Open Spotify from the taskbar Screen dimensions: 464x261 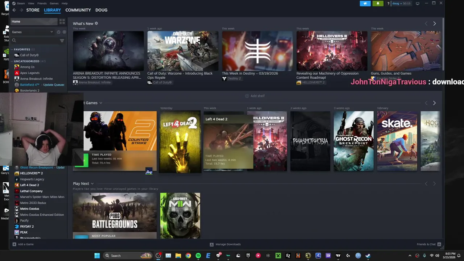click(x=198, y=256)
